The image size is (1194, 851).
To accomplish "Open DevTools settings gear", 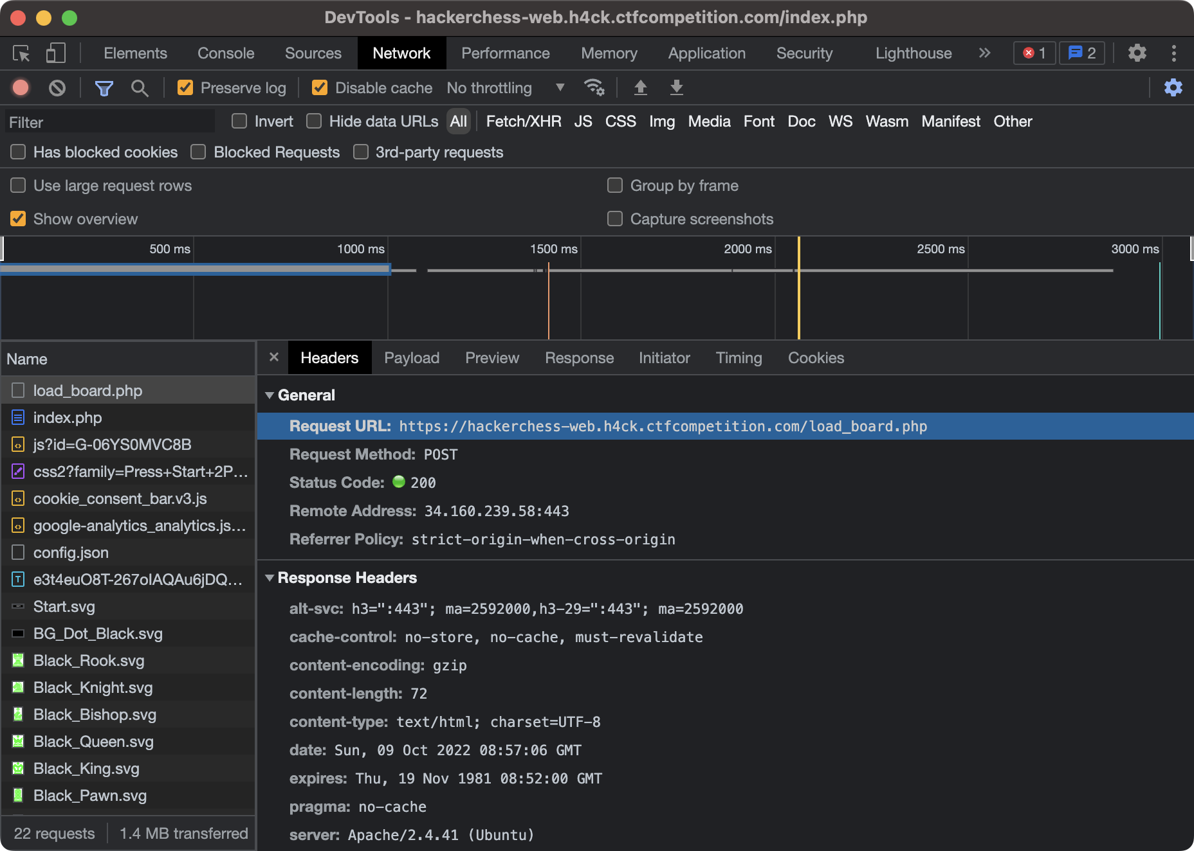I will [1137, 53].
